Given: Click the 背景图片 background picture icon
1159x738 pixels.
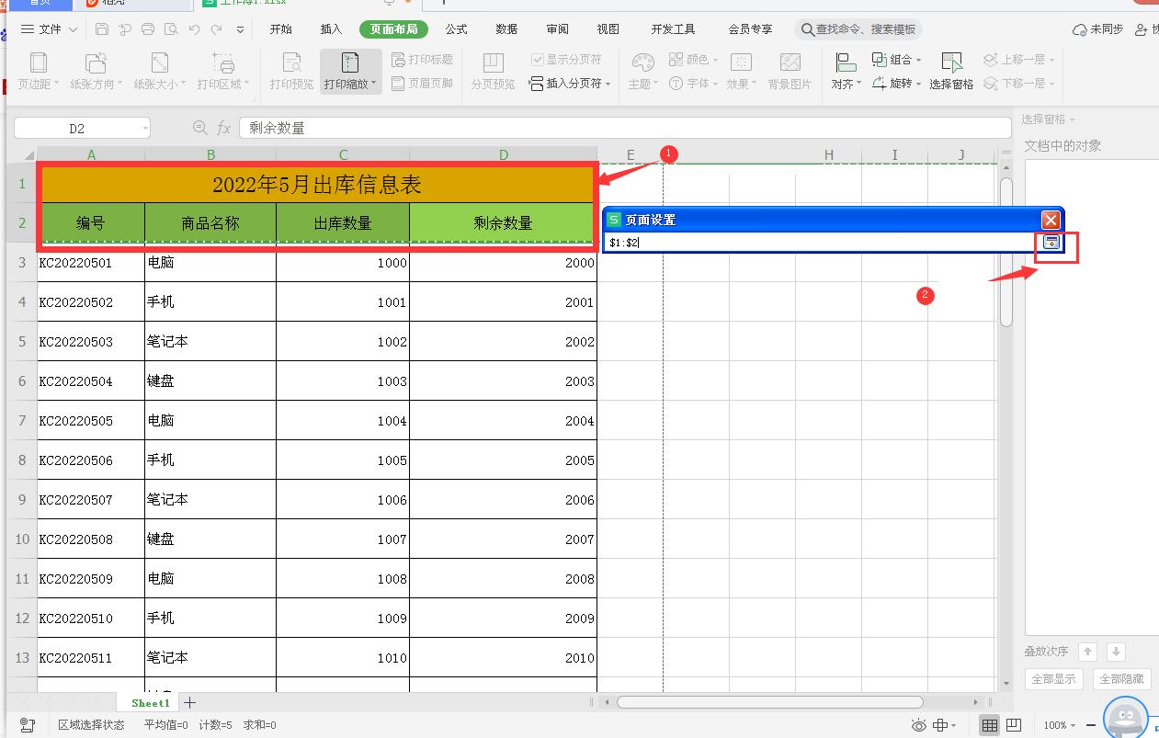Looking at the screenshot, I should (x=789, y=68).
